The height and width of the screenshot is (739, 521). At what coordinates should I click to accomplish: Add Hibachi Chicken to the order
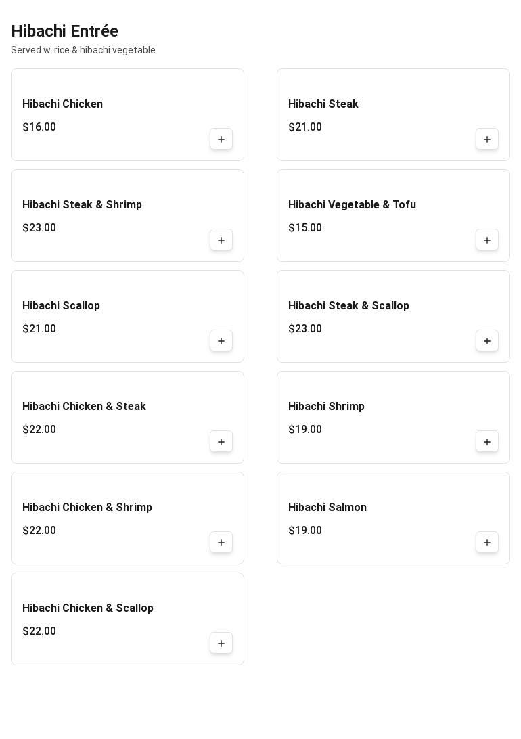221,139
